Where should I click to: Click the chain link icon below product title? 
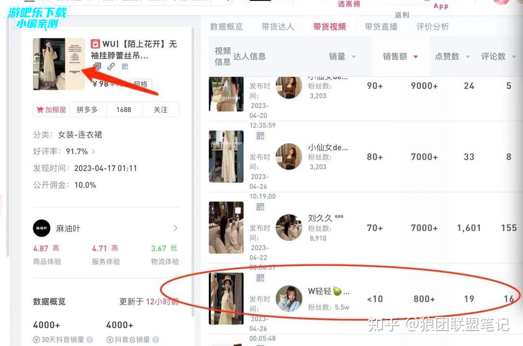(x=111, y=66)
